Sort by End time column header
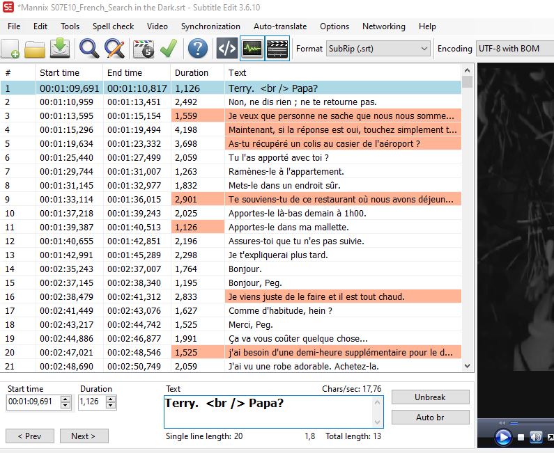The height and width of the screenshot is (453, 554). 137,72
